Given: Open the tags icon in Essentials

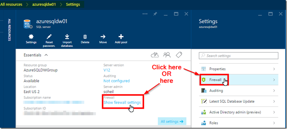Looking at the screenshot, I should [179, 55].
